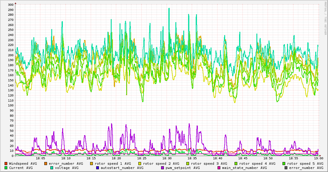Image resolution: width=328 pixels, height=172 pixels.
Task: Click the rotor speed 1 AVG color swatch
Action: pos(92,164)
